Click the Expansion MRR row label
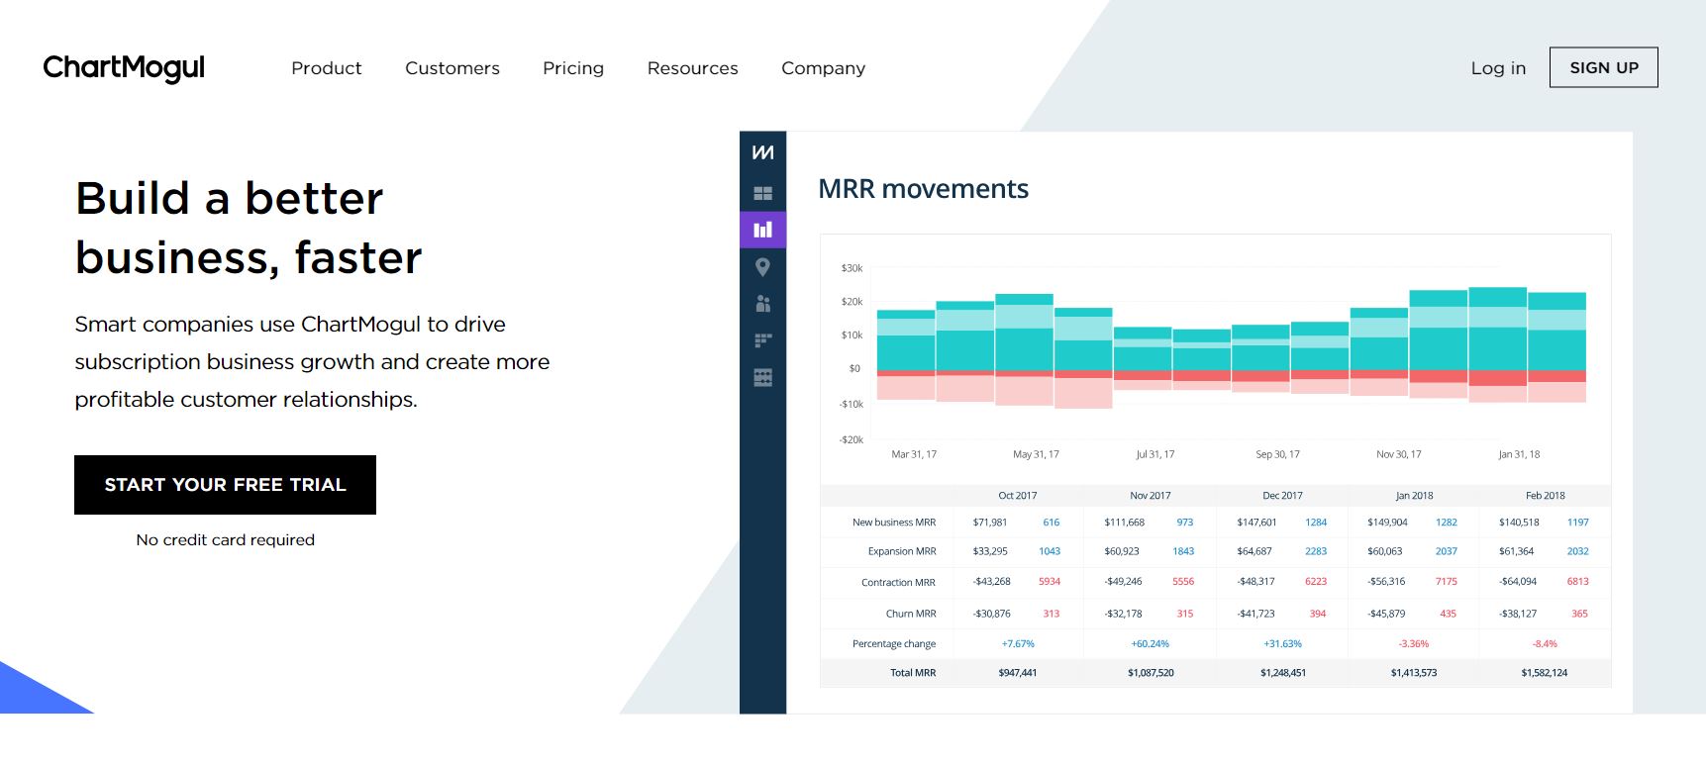Viewport: 1706px width, 765px height. point(902,551)
